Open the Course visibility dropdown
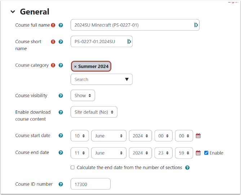Image resolution: width=241 pixels, height=195 pixels. pos(83,96)
